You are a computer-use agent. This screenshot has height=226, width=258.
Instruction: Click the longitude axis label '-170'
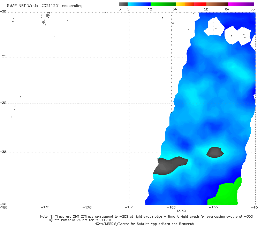pos(87,207)
